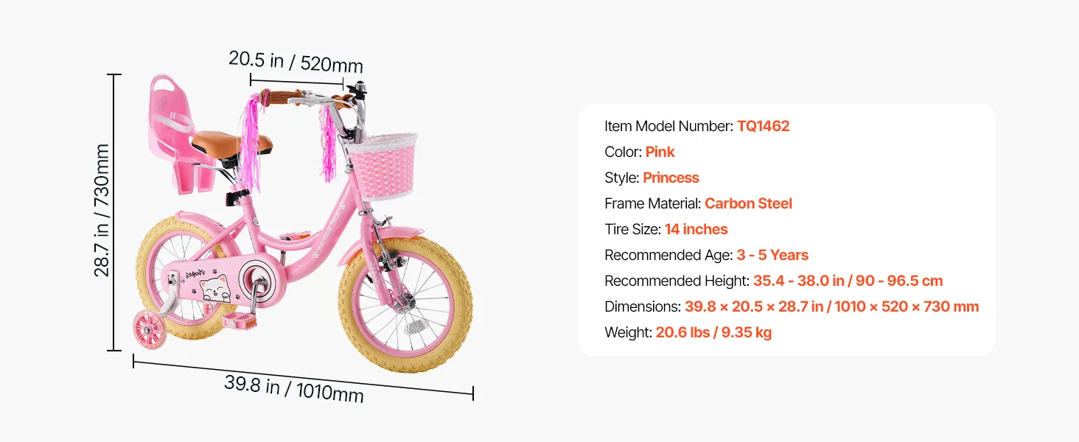This screenshot has height=442, width=1079.
Task: Click the Carbon Steel frame material text
Action: 748,203
